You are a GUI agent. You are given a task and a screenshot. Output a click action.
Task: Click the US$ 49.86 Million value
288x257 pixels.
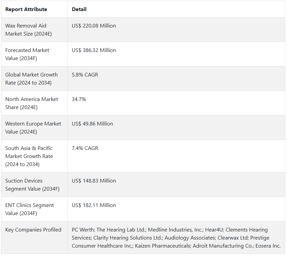click(92, 124)
